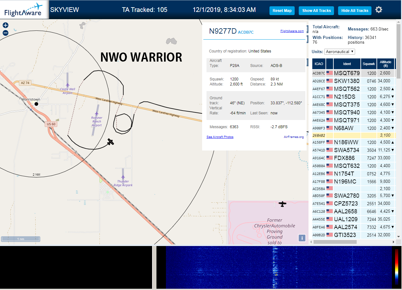Click the US flag in SKW1380 row
The height and width of the screenshot is (290, 402).
coord(330,81)
